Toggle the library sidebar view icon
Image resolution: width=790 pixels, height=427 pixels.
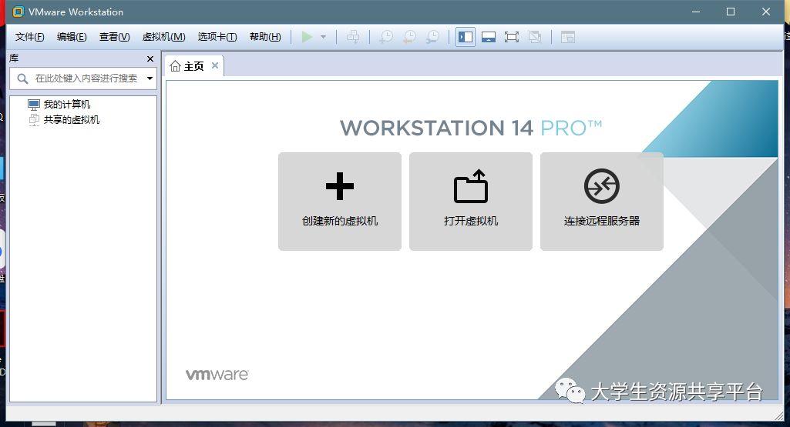coord(466,37)
